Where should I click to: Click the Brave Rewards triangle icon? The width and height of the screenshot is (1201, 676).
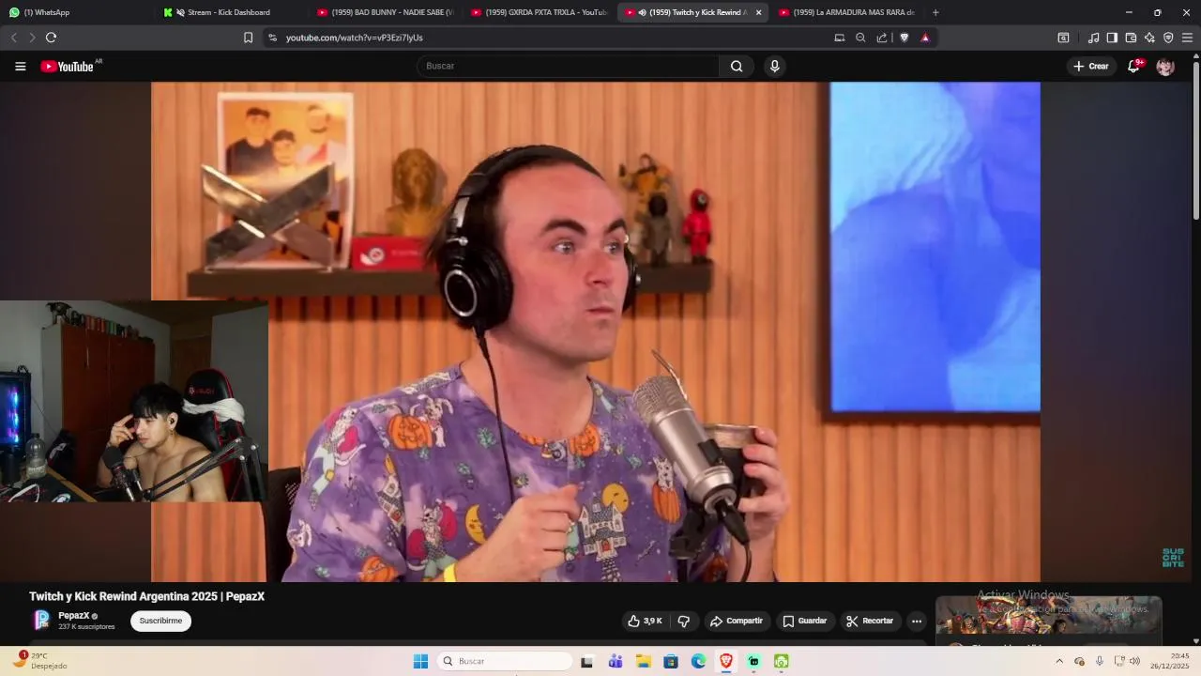[925, 38]
